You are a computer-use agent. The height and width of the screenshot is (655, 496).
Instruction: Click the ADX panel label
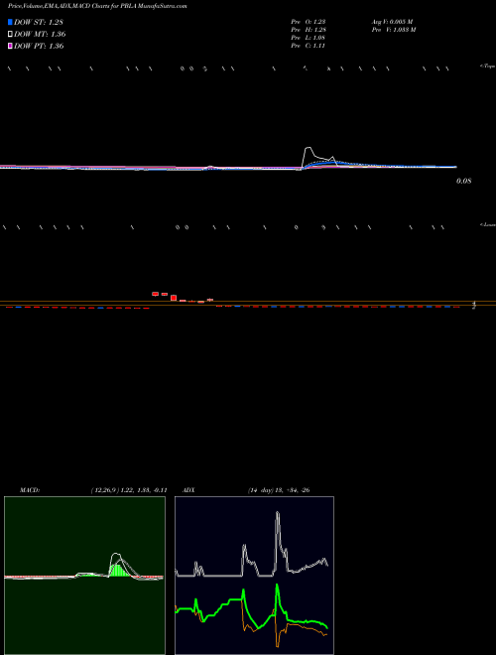[188, 490]
